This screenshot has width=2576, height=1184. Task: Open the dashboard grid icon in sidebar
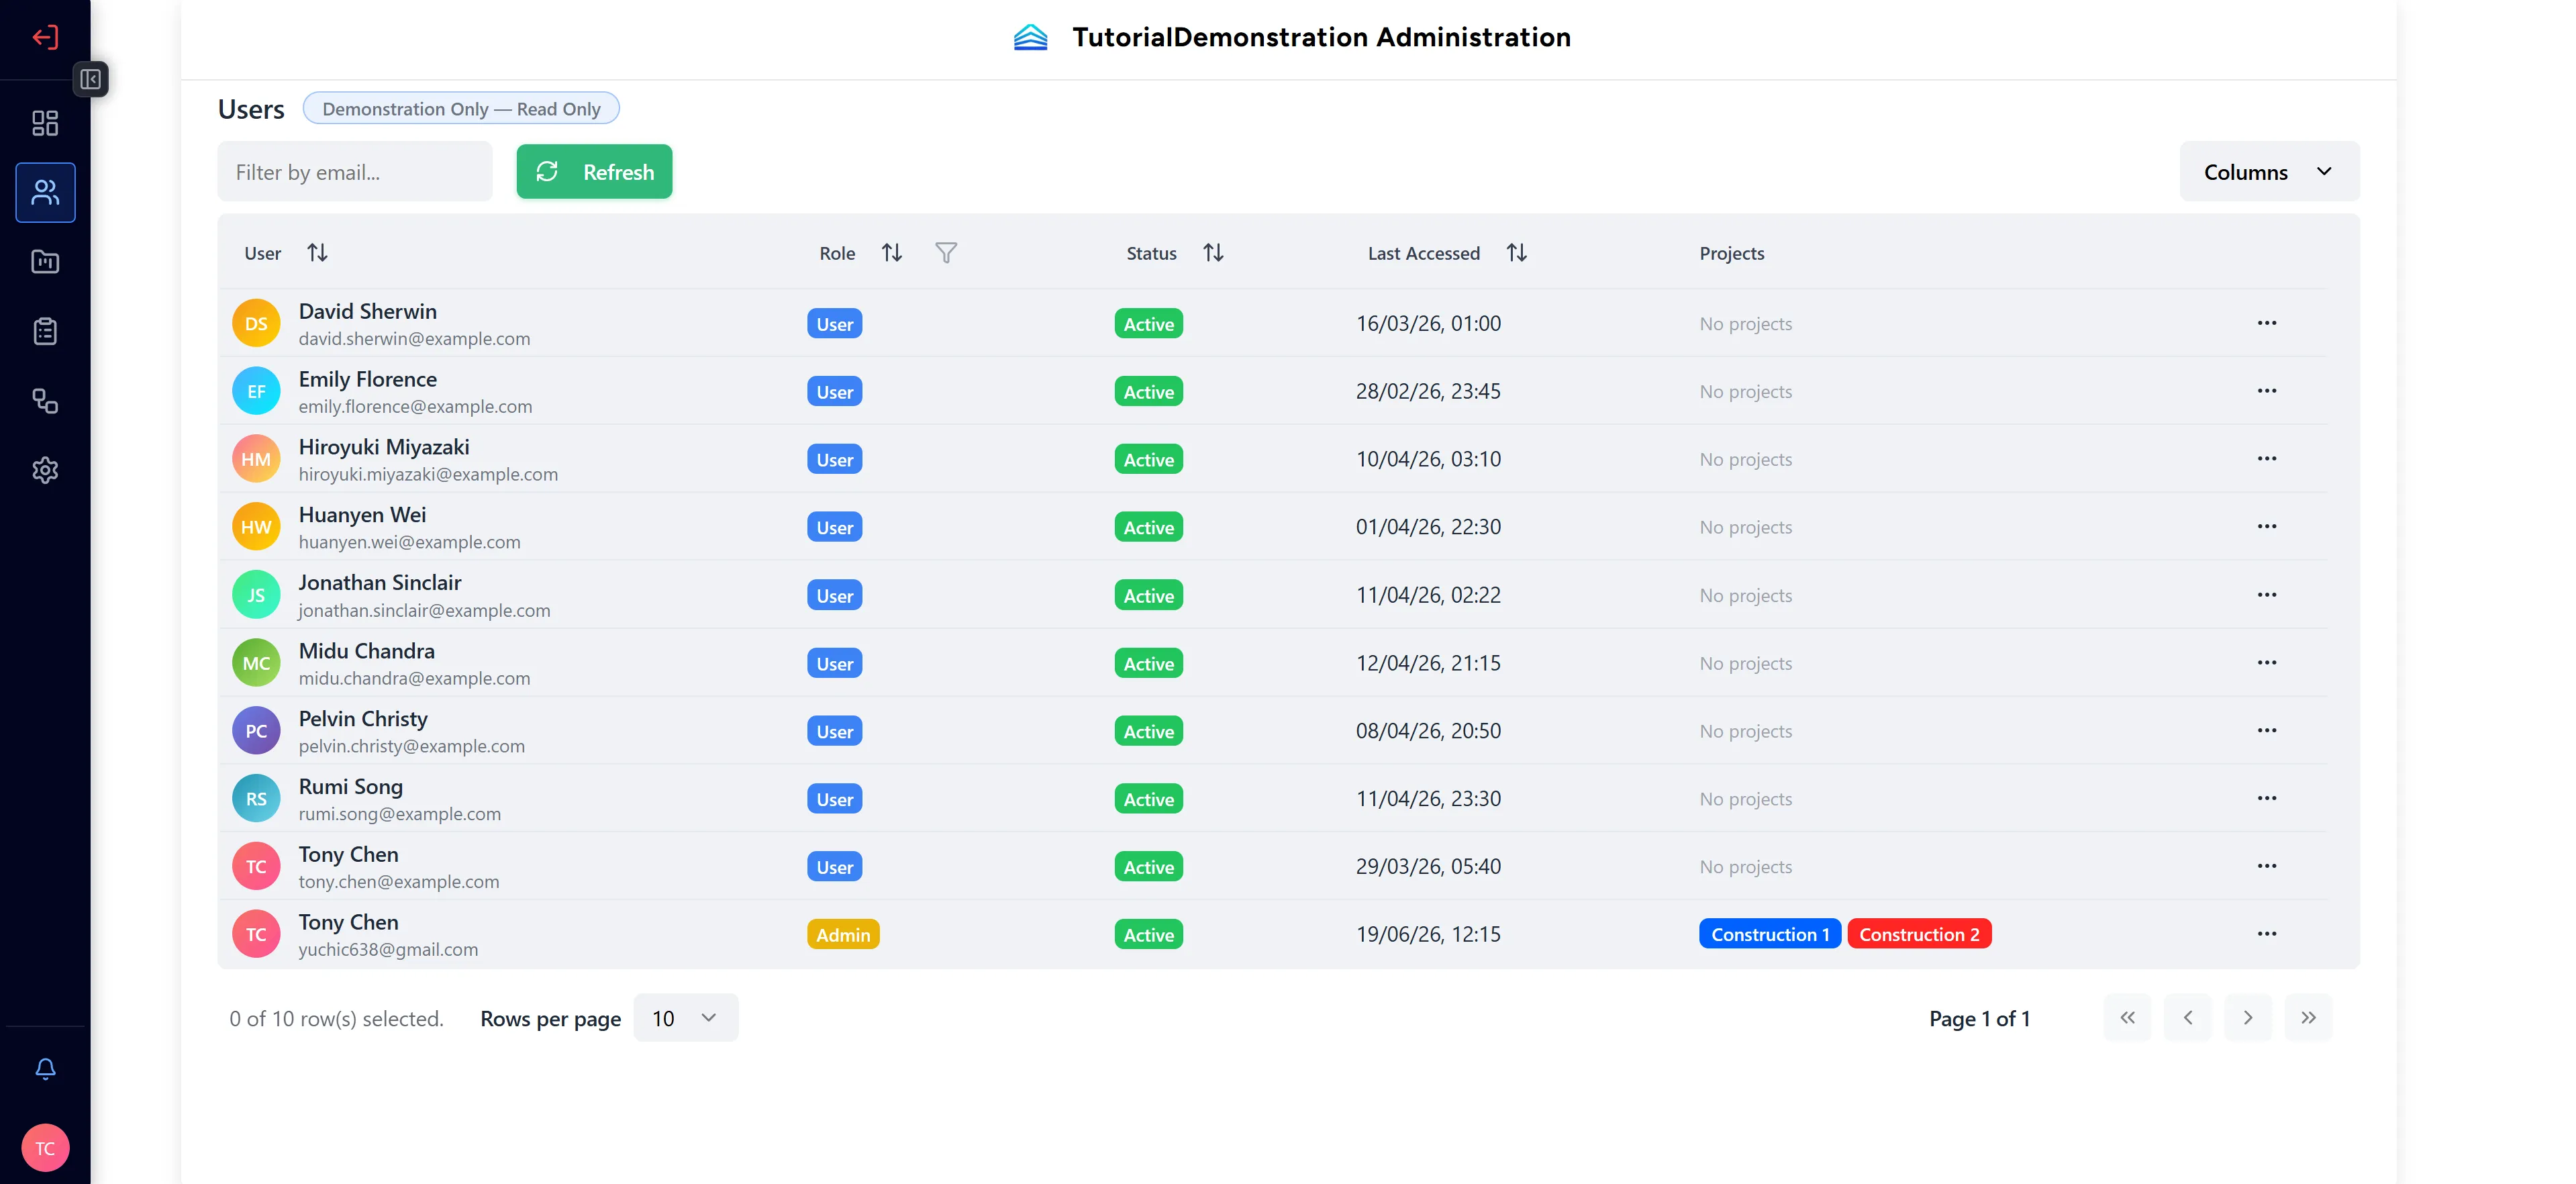click(x=45, y=123)
